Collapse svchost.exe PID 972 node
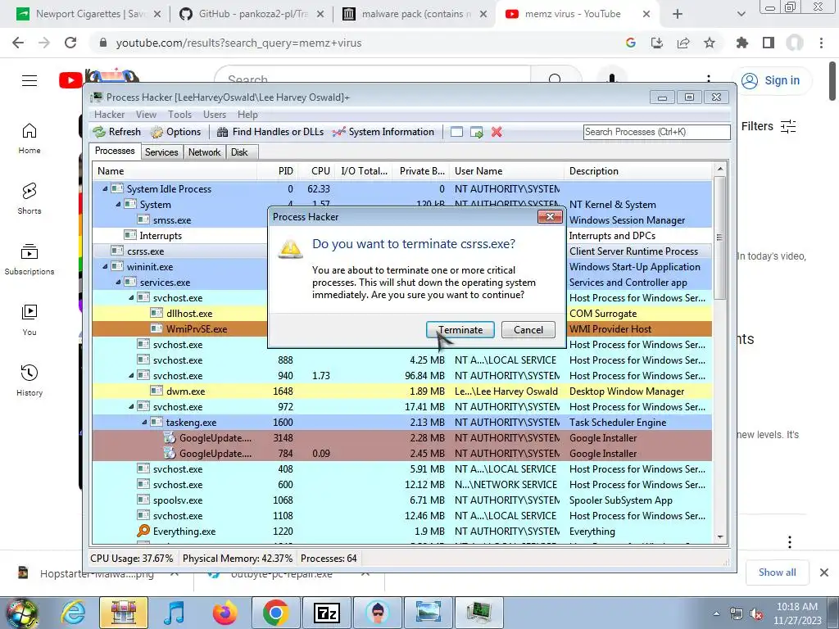839x629 pixels. (131, 406)
